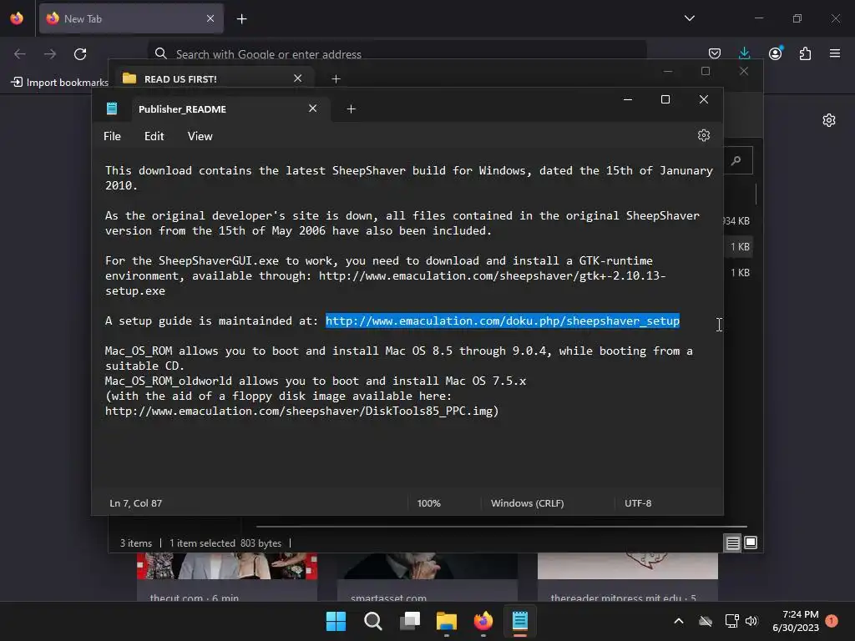Show Firefox downloads panel

click(x=744, y=53)
